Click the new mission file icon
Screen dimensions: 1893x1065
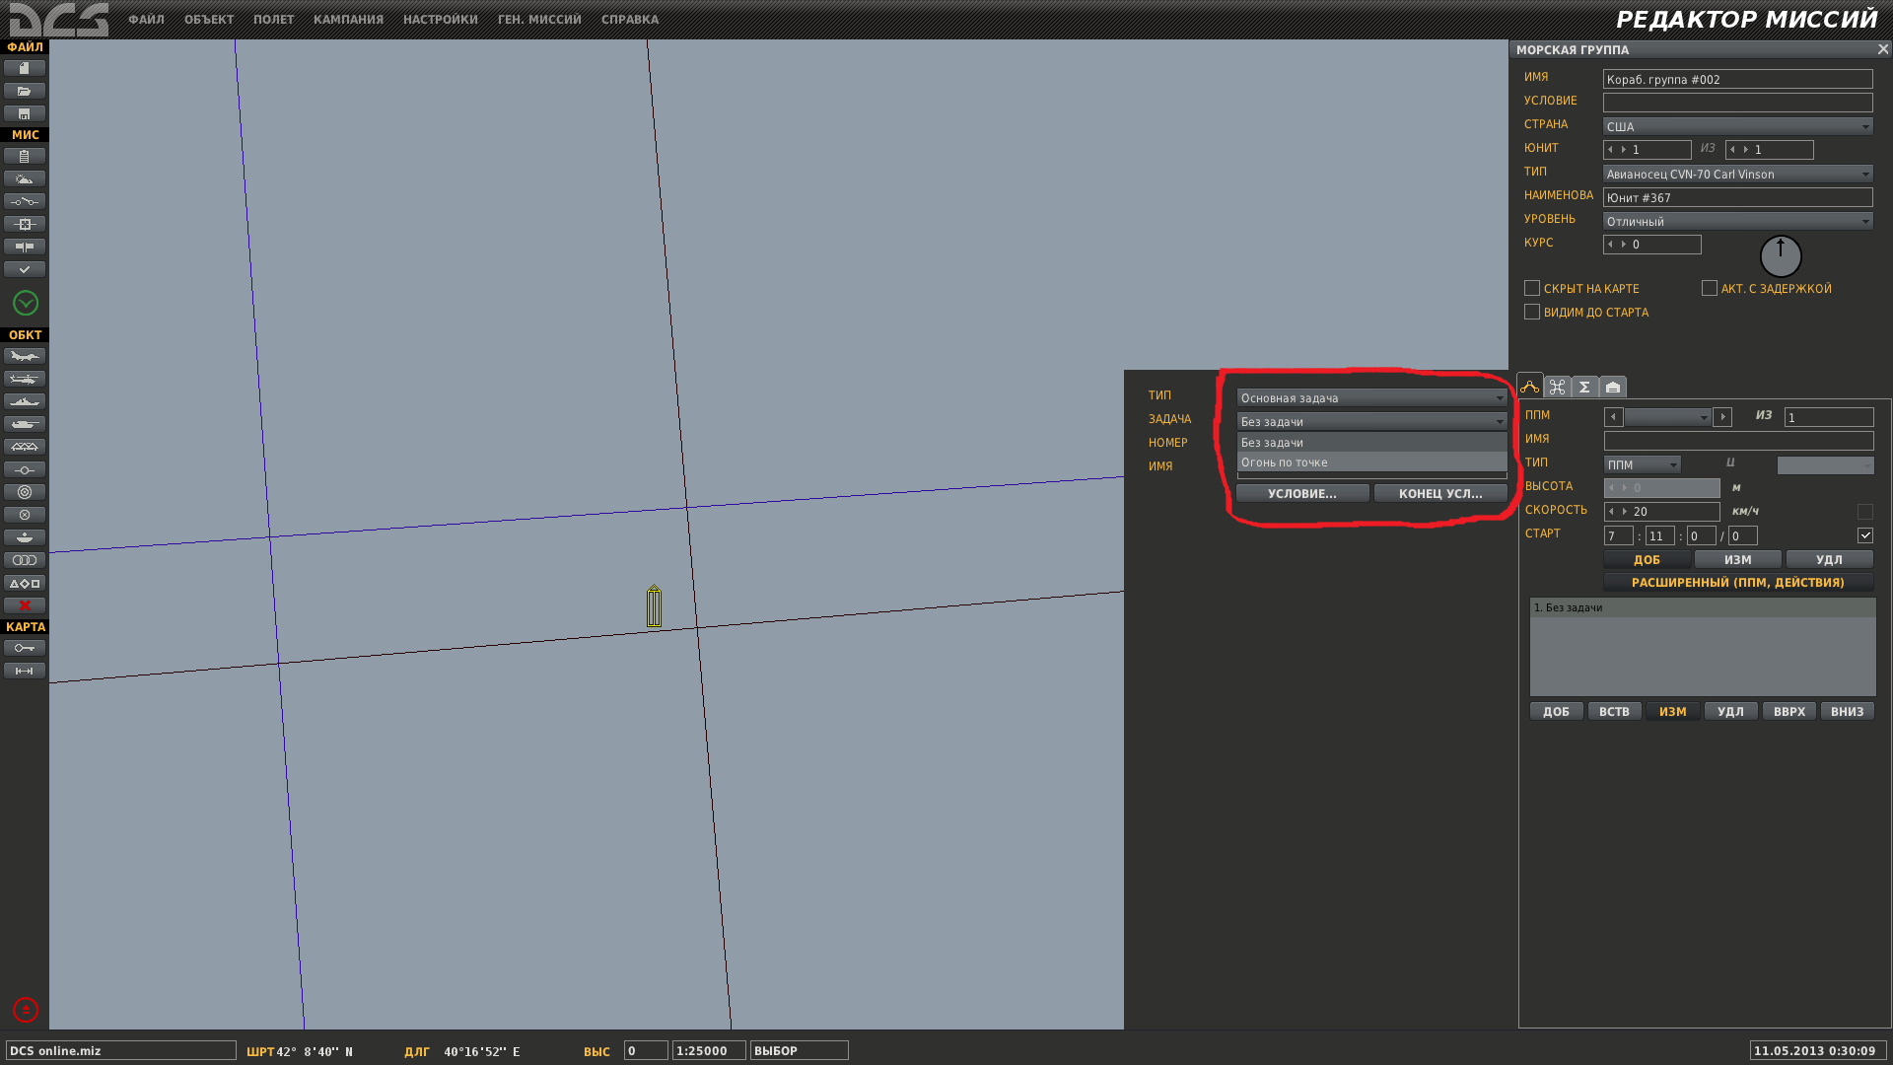(x=25, y=68)
